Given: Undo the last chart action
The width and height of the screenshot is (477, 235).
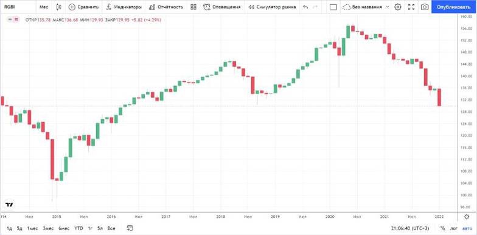Looking at the screenshot, I should click(305, 7).
